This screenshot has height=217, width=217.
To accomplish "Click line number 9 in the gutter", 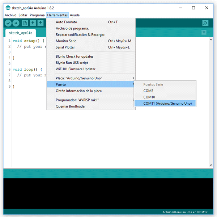I will coord(9,87).
